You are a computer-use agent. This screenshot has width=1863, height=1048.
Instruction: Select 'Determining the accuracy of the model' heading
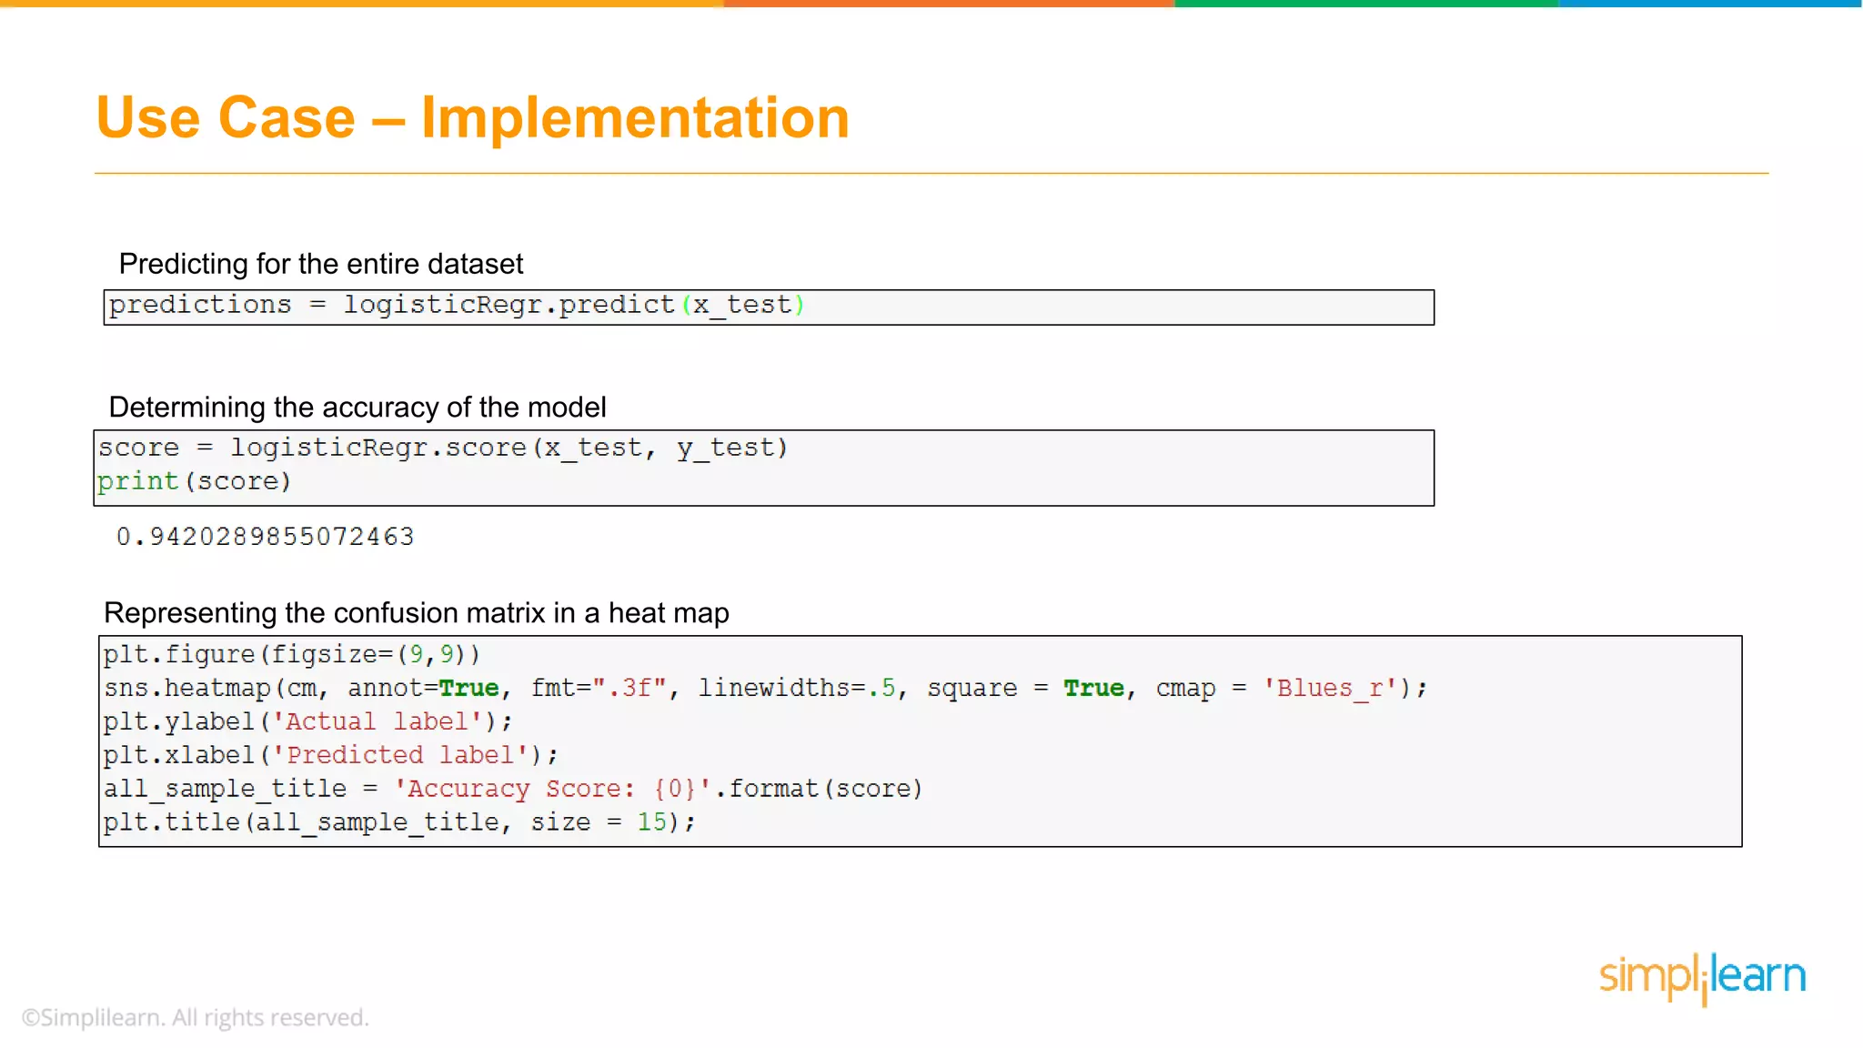[x=357, y=407]
